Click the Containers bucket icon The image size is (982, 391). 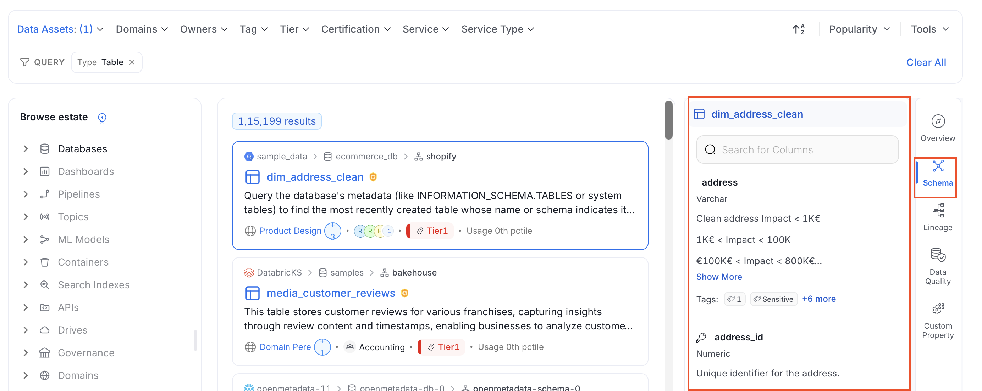click(x=45, y=262)
